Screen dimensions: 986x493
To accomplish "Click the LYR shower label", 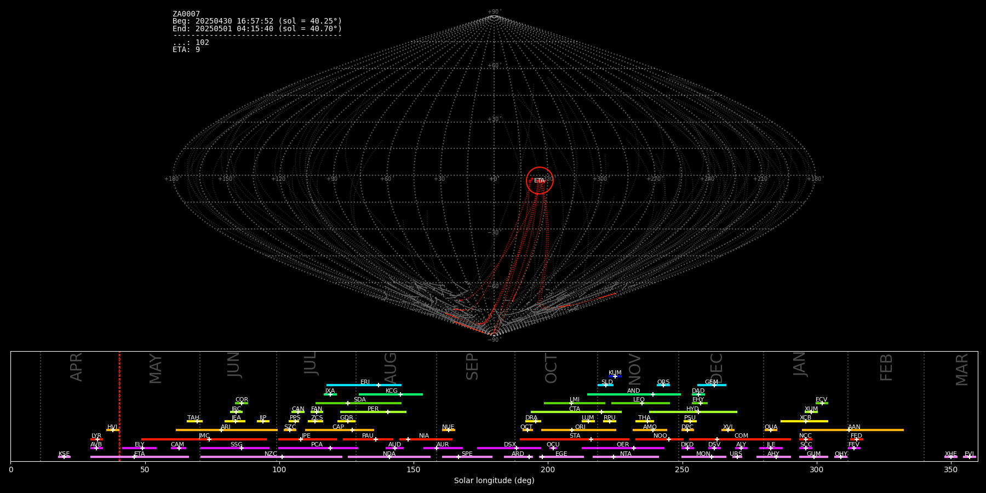I will point(96,436).
